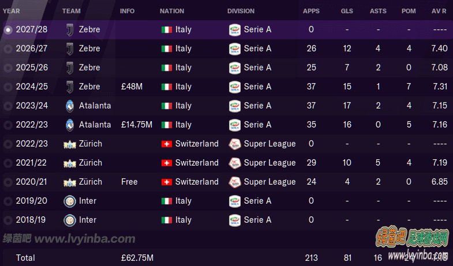
Task: Click Atalanta club crest in 2023/24 row
Action: [x=70, y=106]
